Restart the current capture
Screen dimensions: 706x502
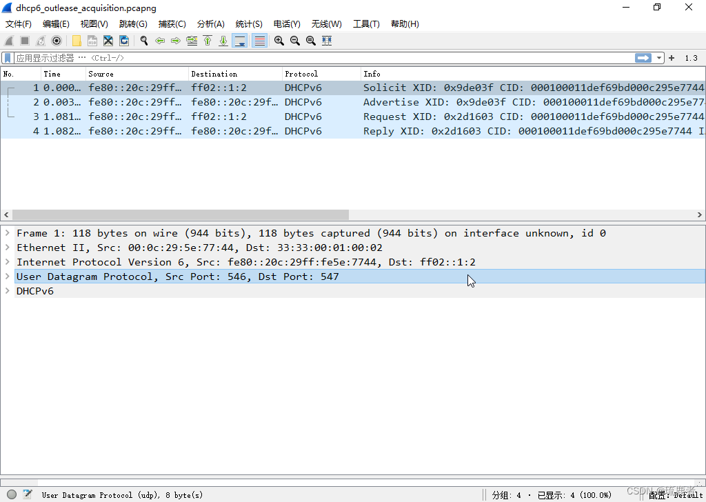point(41,41)
